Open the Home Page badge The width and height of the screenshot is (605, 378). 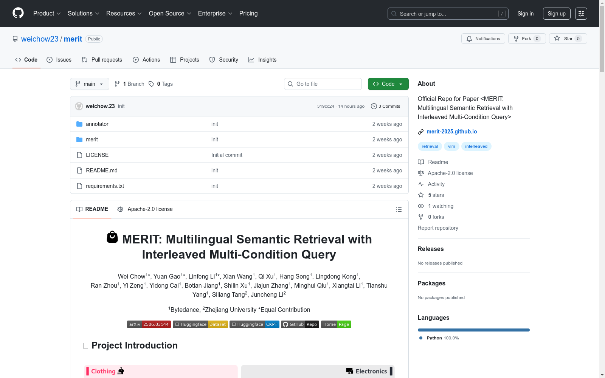pyautogui.click(x=336, y=324)
